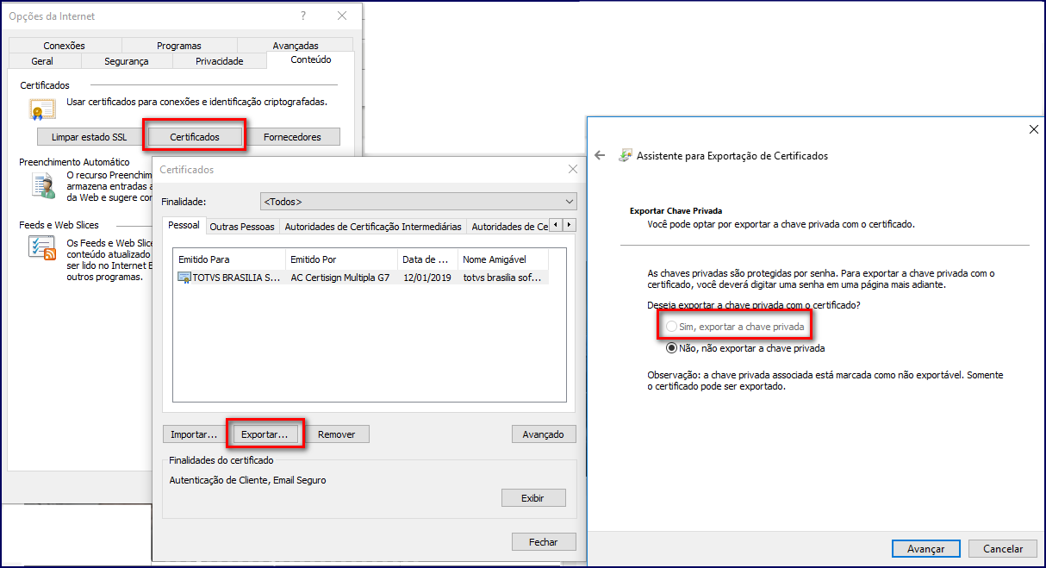
Task: Select the '12/01/2019' date cell
Action: (x=427, y=278)
